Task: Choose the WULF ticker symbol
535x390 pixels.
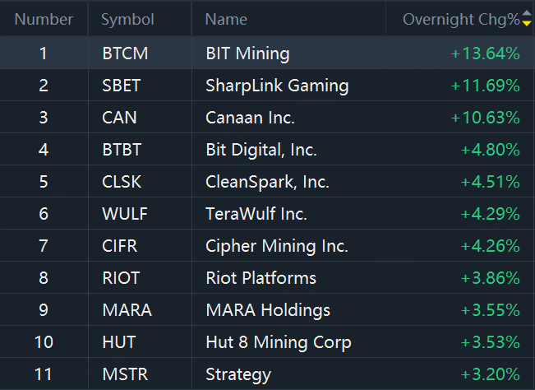Action: point(125,214)
